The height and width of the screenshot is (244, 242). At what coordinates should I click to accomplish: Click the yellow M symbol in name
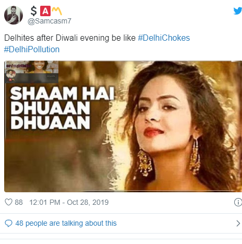(57, 11)
